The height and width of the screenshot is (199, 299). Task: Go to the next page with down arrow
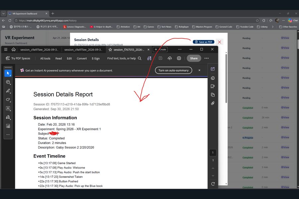click(213, 176)
